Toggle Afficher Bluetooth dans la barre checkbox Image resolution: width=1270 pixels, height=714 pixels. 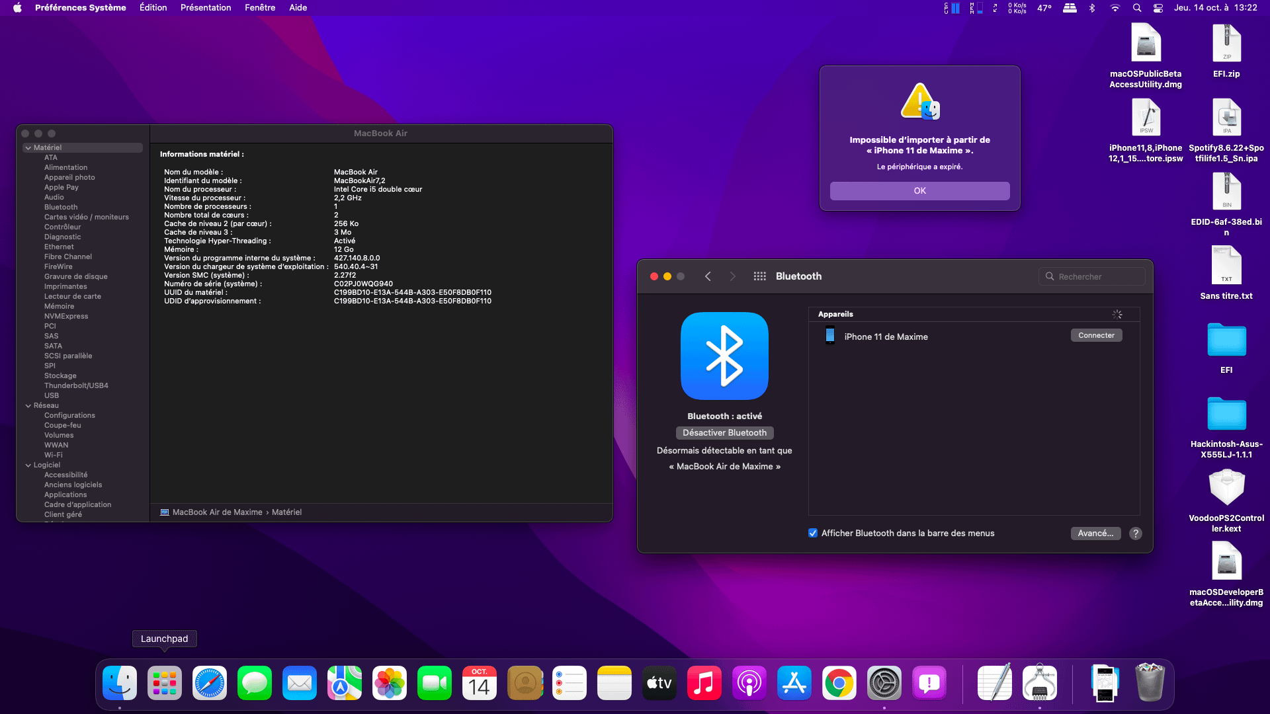tap(813, 533)
